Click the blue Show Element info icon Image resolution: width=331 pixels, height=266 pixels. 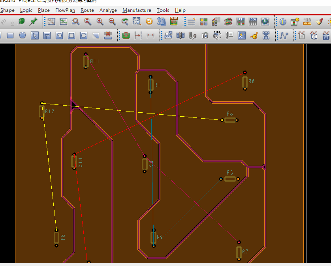(283, 22)
